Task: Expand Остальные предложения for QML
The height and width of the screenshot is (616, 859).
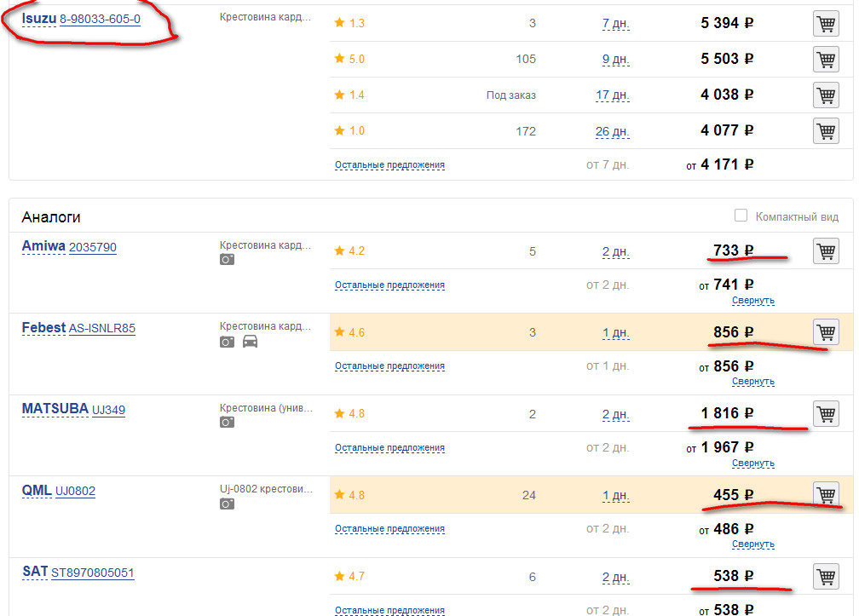Action: coord(389,529)
